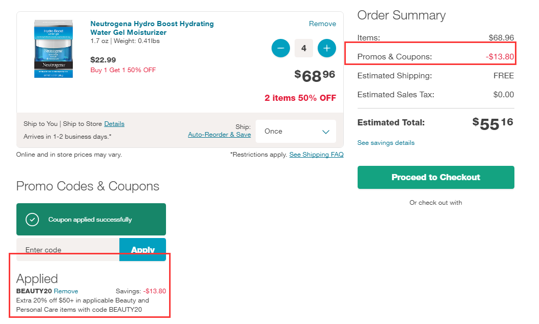539x324 pixels.
Task: Open shipping Details link
Action: click(114, 124)
